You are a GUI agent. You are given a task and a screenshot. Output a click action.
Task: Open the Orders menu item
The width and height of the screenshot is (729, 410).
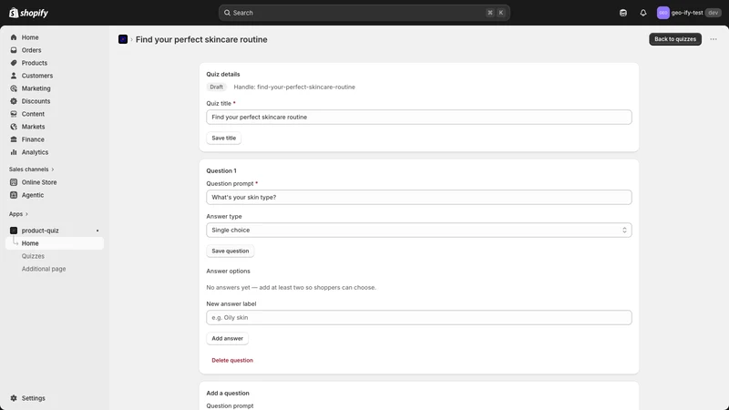point(31,50)
